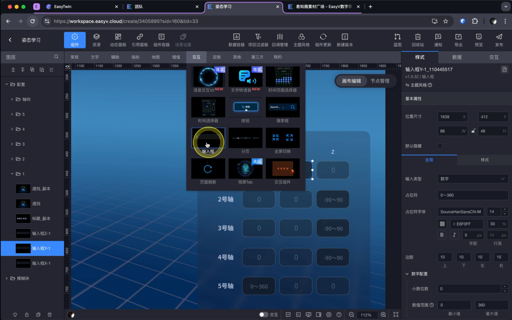The image size is (512, 320).
Task: Click the 占位符 input field
Action: click(473, 195)
